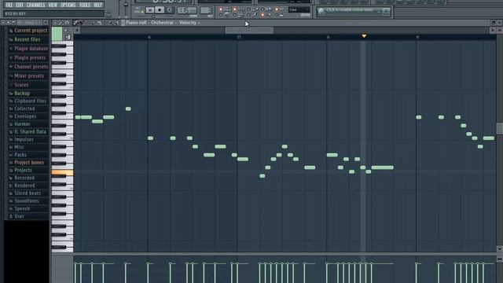This screenshot has height=283, width=503.
Task: Select the long note after the playhead
Action: (383, 167)
